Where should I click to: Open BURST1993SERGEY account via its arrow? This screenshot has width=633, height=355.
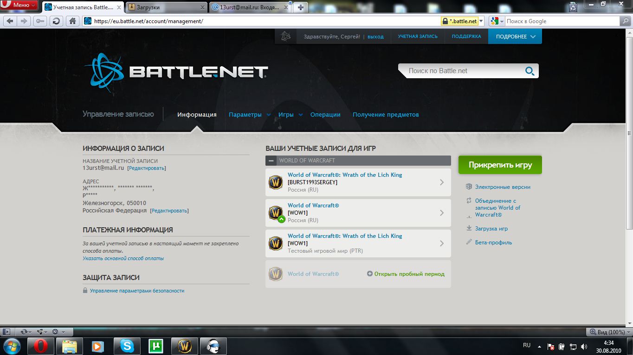click(442, 182)
